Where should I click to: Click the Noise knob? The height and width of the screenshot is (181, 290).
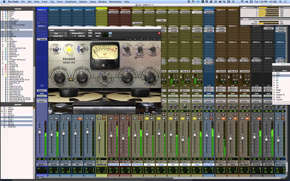150,77
